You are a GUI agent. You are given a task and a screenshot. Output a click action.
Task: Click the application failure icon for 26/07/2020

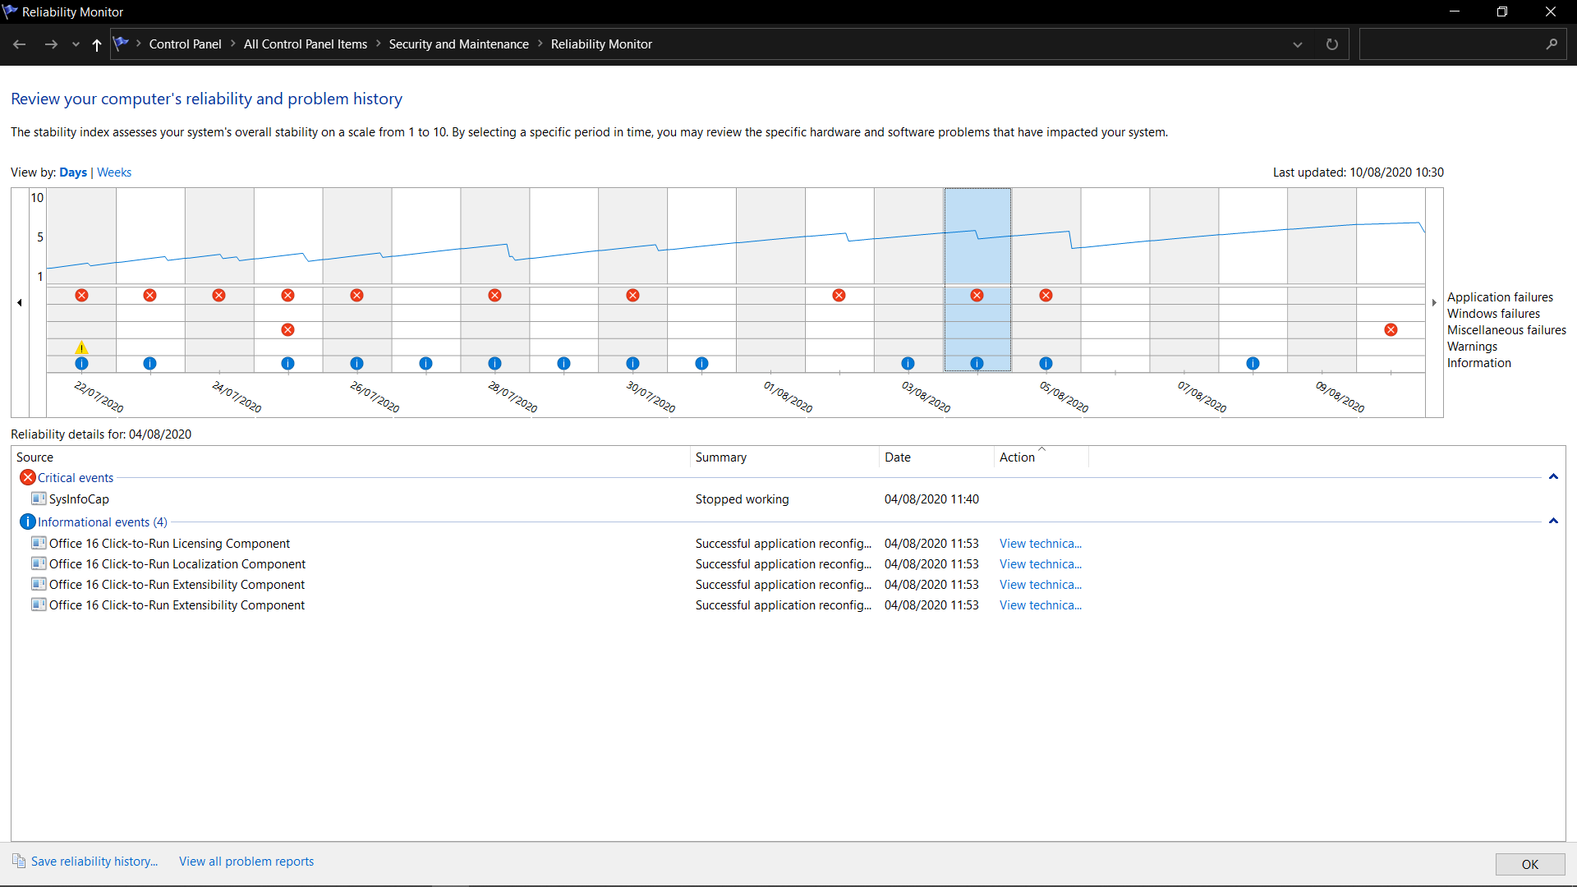pyautogui.click(x=356, y=296)
